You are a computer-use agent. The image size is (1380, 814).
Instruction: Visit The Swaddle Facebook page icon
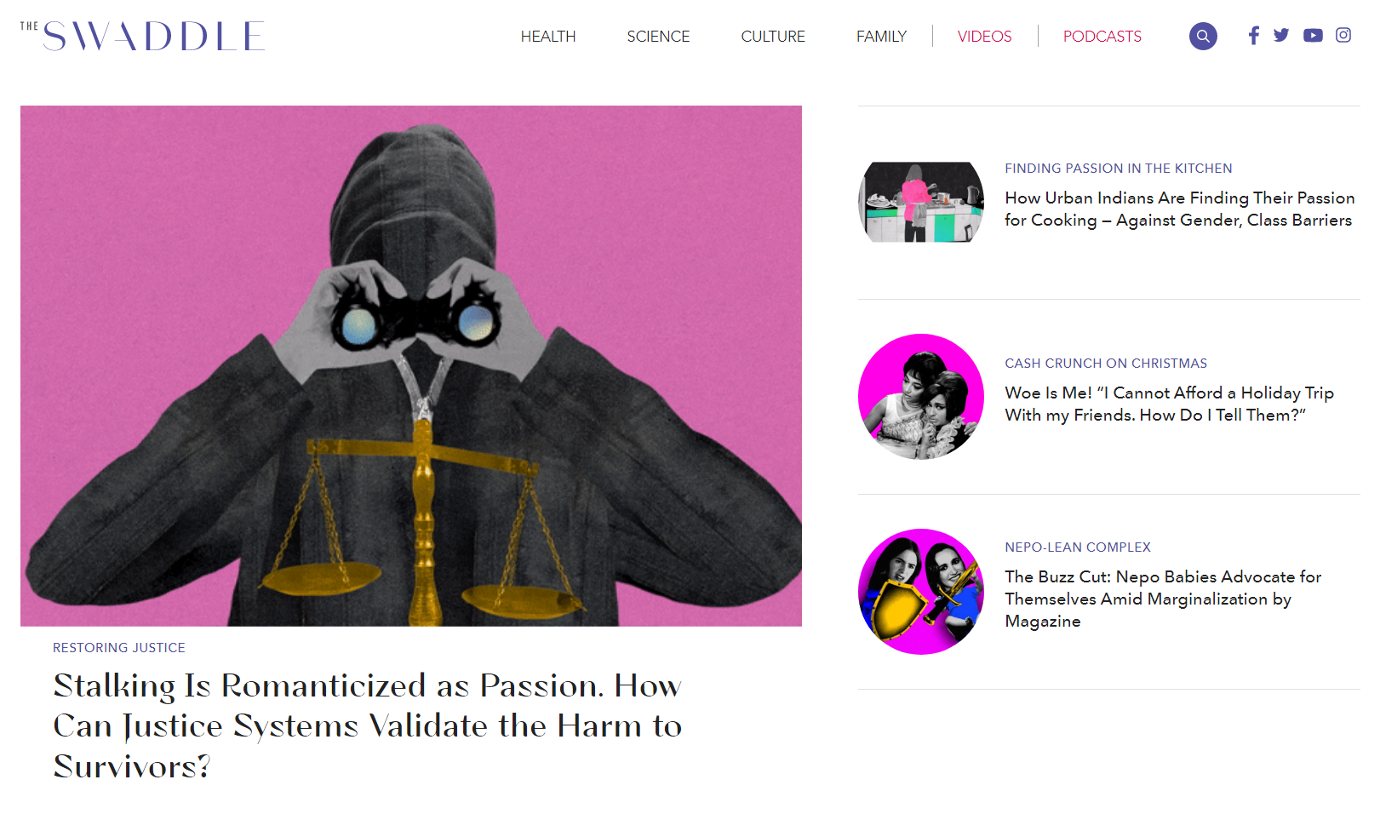coord(1253,36)
